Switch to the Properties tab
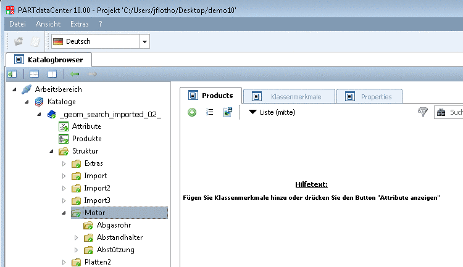The image size is (463, 267). (369, 96)
